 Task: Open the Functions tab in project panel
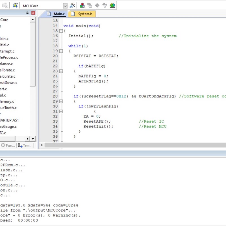(8, 145)
